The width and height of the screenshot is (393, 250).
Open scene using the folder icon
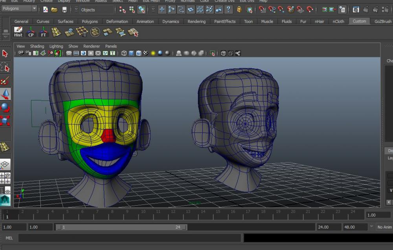(55, 9)
